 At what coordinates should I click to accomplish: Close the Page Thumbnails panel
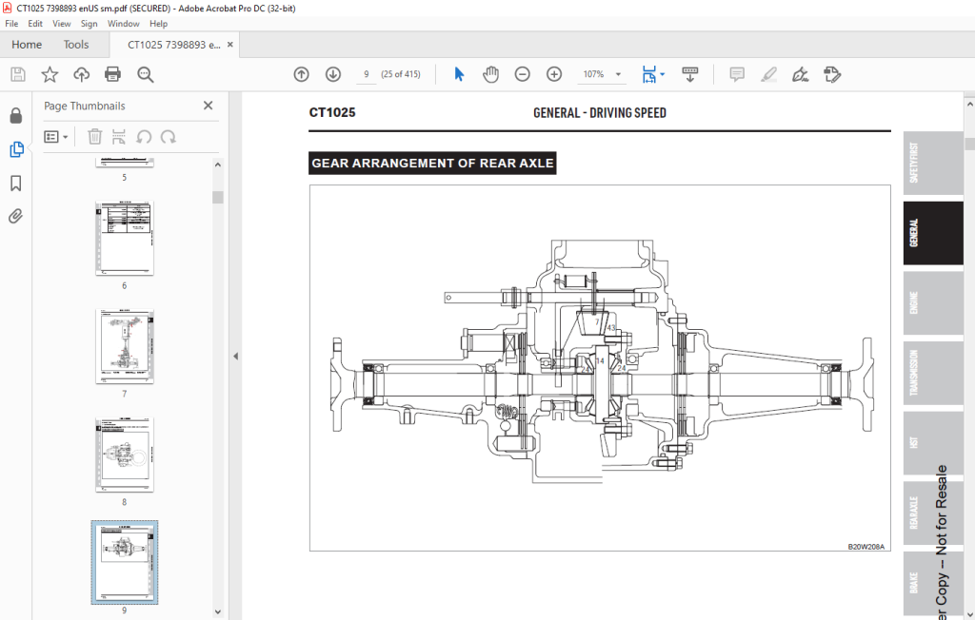pos(209,106)
